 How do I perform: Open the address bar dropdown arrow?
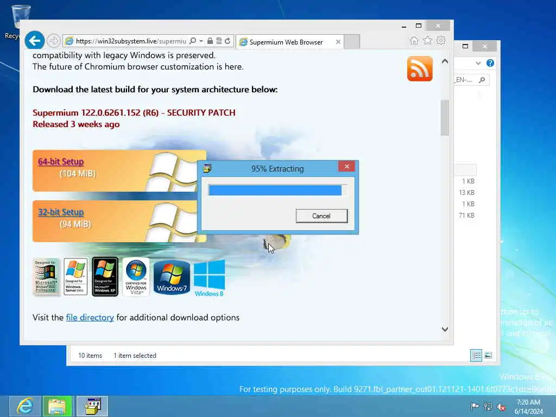[x=201, y=41]
